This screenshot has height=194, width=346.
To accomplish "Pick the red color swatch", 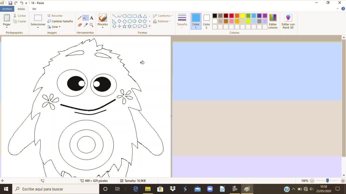I will click(231, 16).
